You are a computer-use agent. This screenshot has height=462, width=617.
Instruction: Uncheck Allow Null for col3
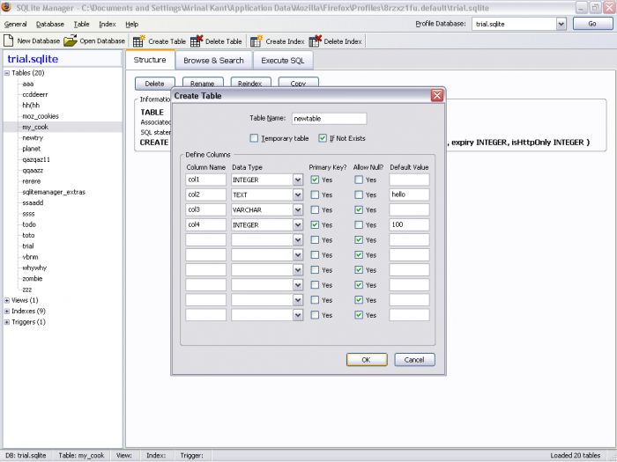point(359,209)
